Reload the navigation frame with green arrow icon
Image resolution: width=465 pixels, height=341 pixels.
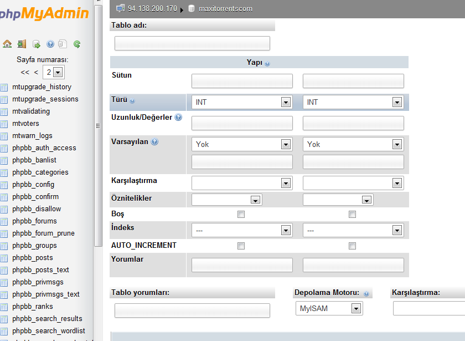coord(77,44)
